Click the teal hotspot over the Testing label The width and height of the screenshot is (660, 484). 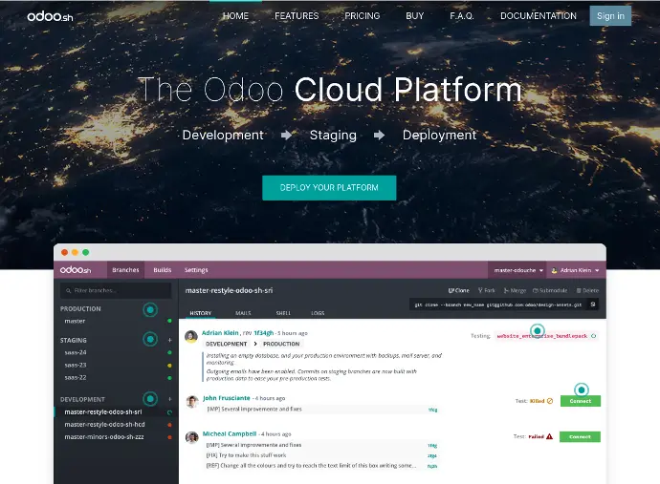click(538, 330)
